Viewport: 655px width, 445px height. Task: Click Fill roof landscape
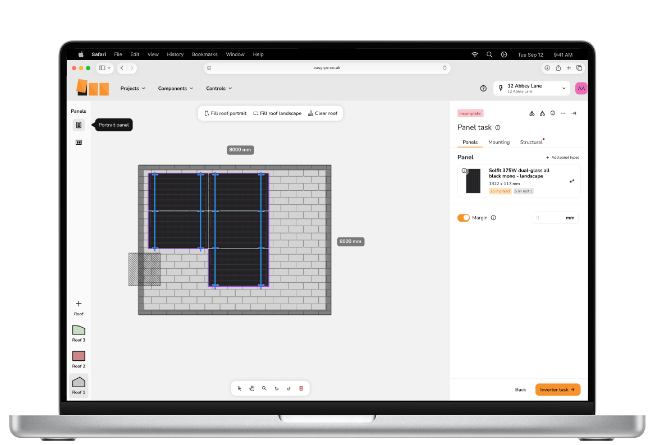point(277,113)
